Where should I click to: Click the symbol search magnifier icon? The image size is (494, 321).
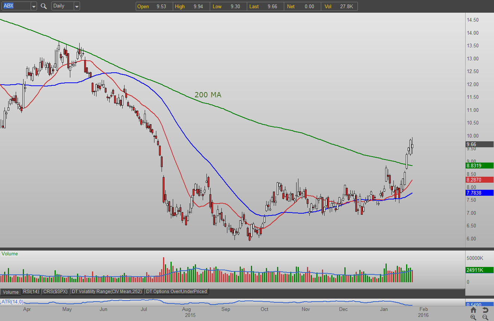(x=44, y=6)
